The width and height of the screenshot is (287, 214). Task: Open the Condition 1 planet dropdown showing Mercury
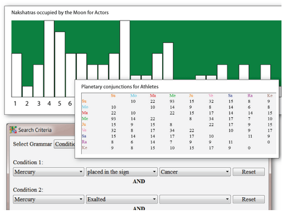(49, 172)
